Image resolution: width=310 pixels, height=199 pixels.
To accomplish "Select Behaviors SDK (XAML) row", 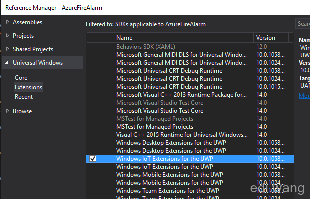I will click(x=190, y=47).
